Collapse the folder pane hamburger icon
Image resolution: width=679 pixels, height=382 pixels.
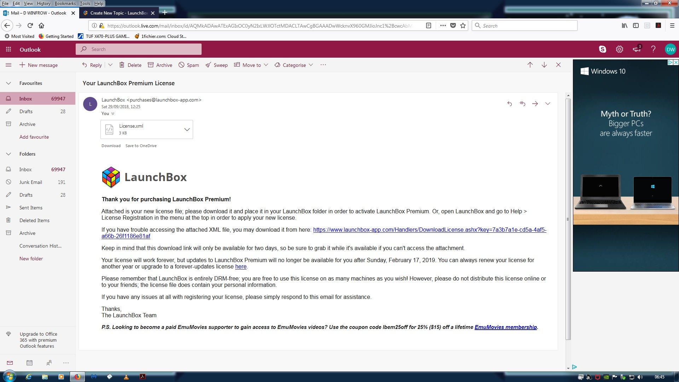pyautogui.click(x=8, y=65)
